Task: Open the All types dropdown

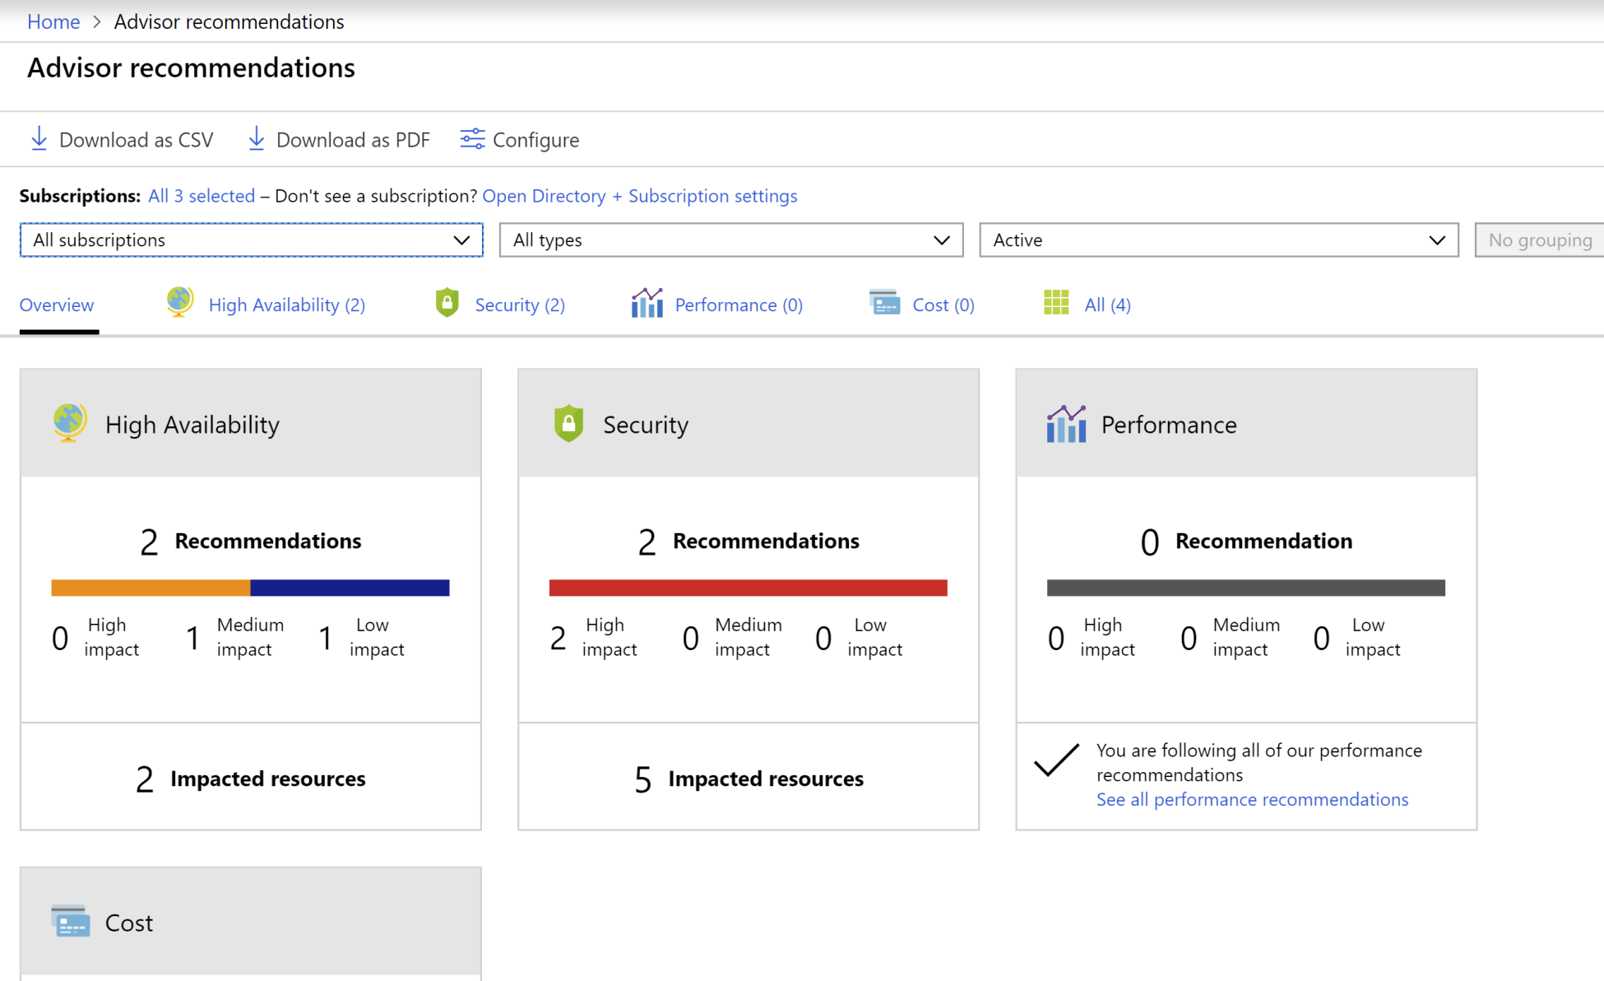Action: (730, 239)
